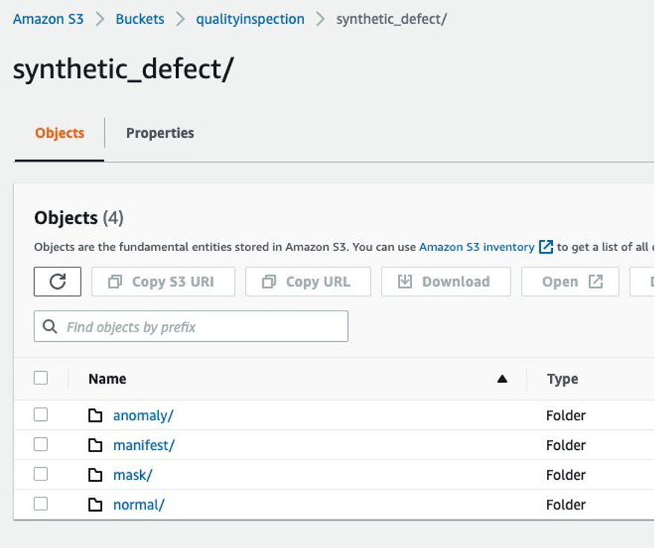Check the box for the anomaly/ folder
655x549 pixels.
click(41, 415)
